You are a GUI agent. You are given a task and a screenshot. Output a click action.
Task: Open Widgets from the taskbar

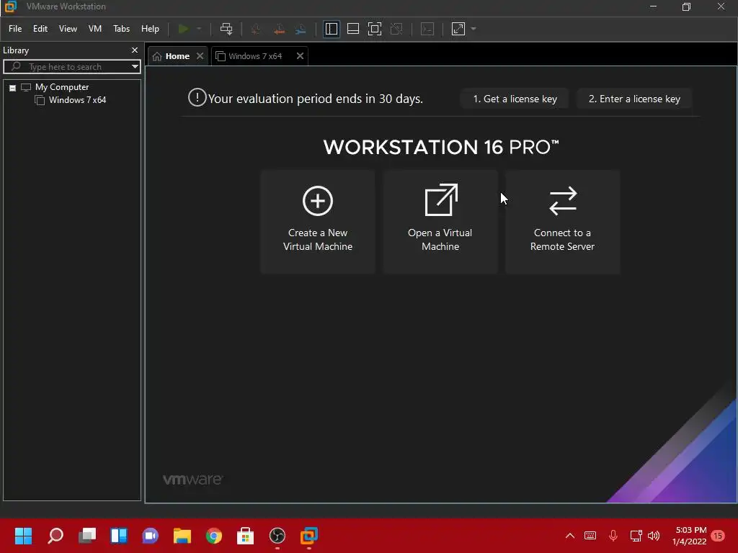[x=119, y=536]
